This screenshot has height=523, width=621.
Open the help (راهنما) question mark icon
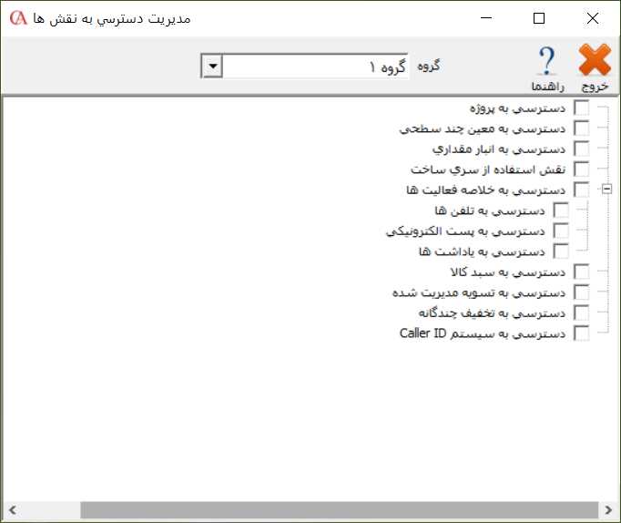click(547, 62)
